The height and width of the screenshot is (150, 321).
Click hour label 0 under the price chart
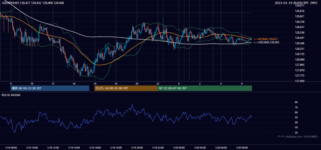179,83
